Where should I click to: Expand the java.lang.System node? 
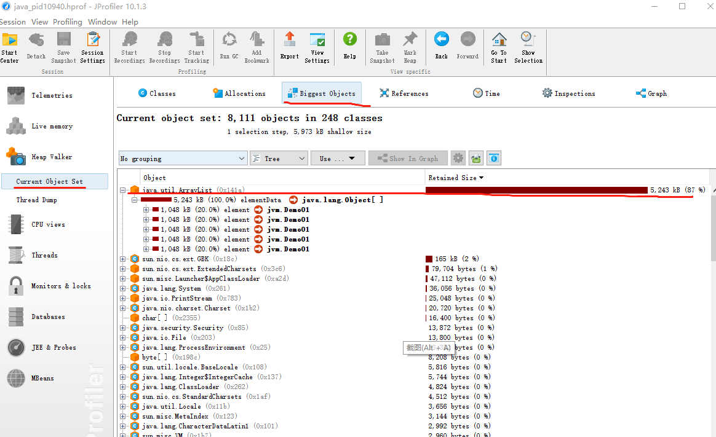pyautogui.click(x=122, y=288)
